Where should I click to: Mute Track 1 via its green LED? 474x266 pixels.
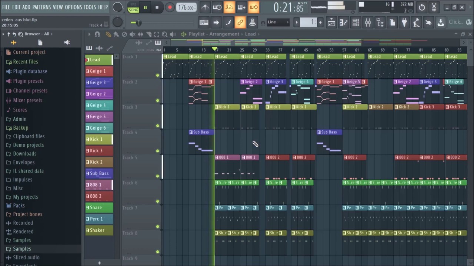pyautogui.click(x=158, y=75)
